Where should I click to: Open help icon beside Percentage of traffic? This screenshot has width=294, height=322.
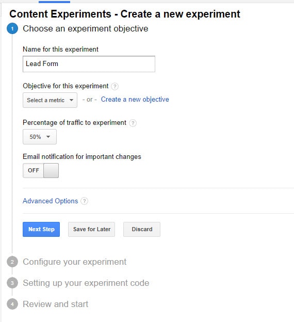133,123
